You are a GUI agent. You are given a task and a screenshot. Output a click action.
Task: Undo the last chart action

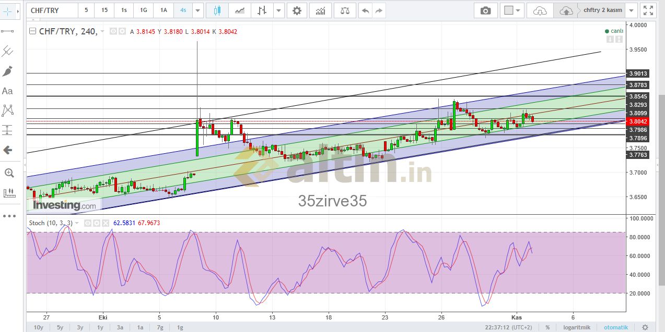click(365, 10)
